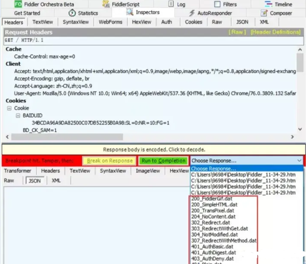Screen dimensions: 306x264
Task: Choose the 200_FiddlerGif.dat response
Action: point(212,199)
